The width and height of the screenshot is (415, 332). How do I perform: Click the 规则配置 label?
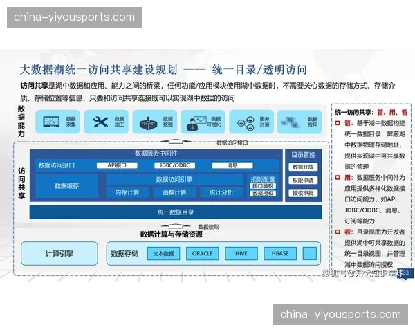click(263, 179)
